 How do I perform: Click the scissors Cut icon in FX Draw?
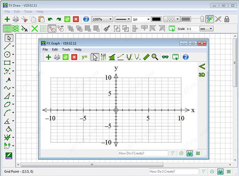24,19
